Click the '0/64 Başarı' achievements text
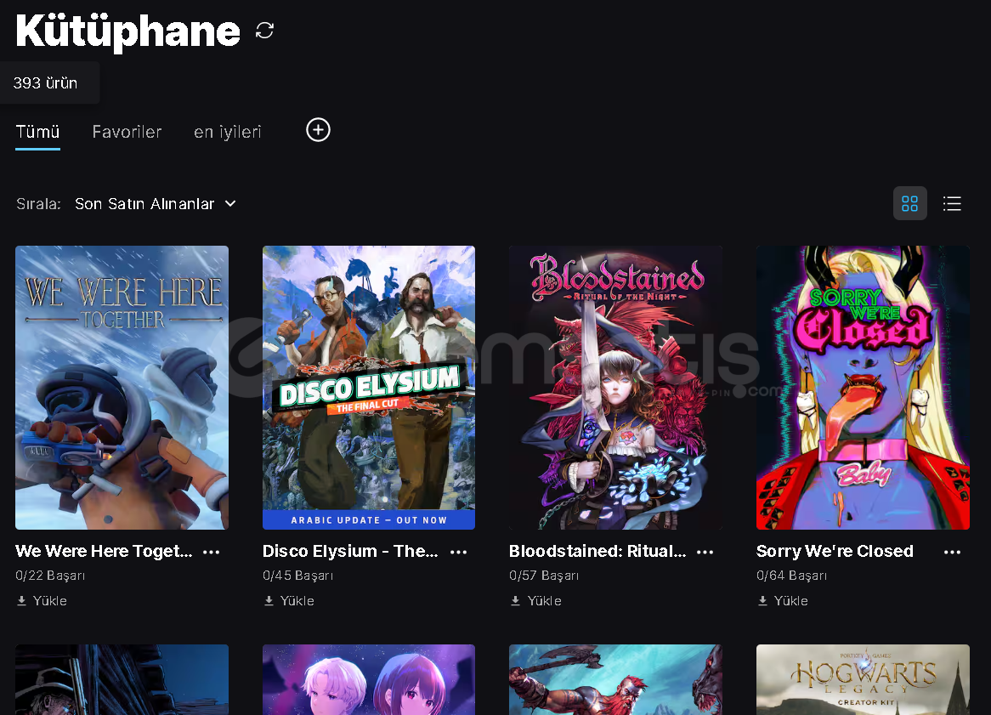 [791, 576]
